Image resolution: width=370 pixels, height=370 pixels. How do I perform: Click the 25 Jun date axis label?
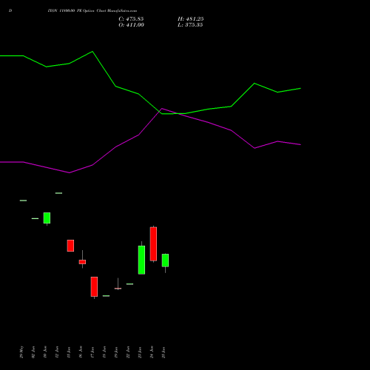coord(164,352)
